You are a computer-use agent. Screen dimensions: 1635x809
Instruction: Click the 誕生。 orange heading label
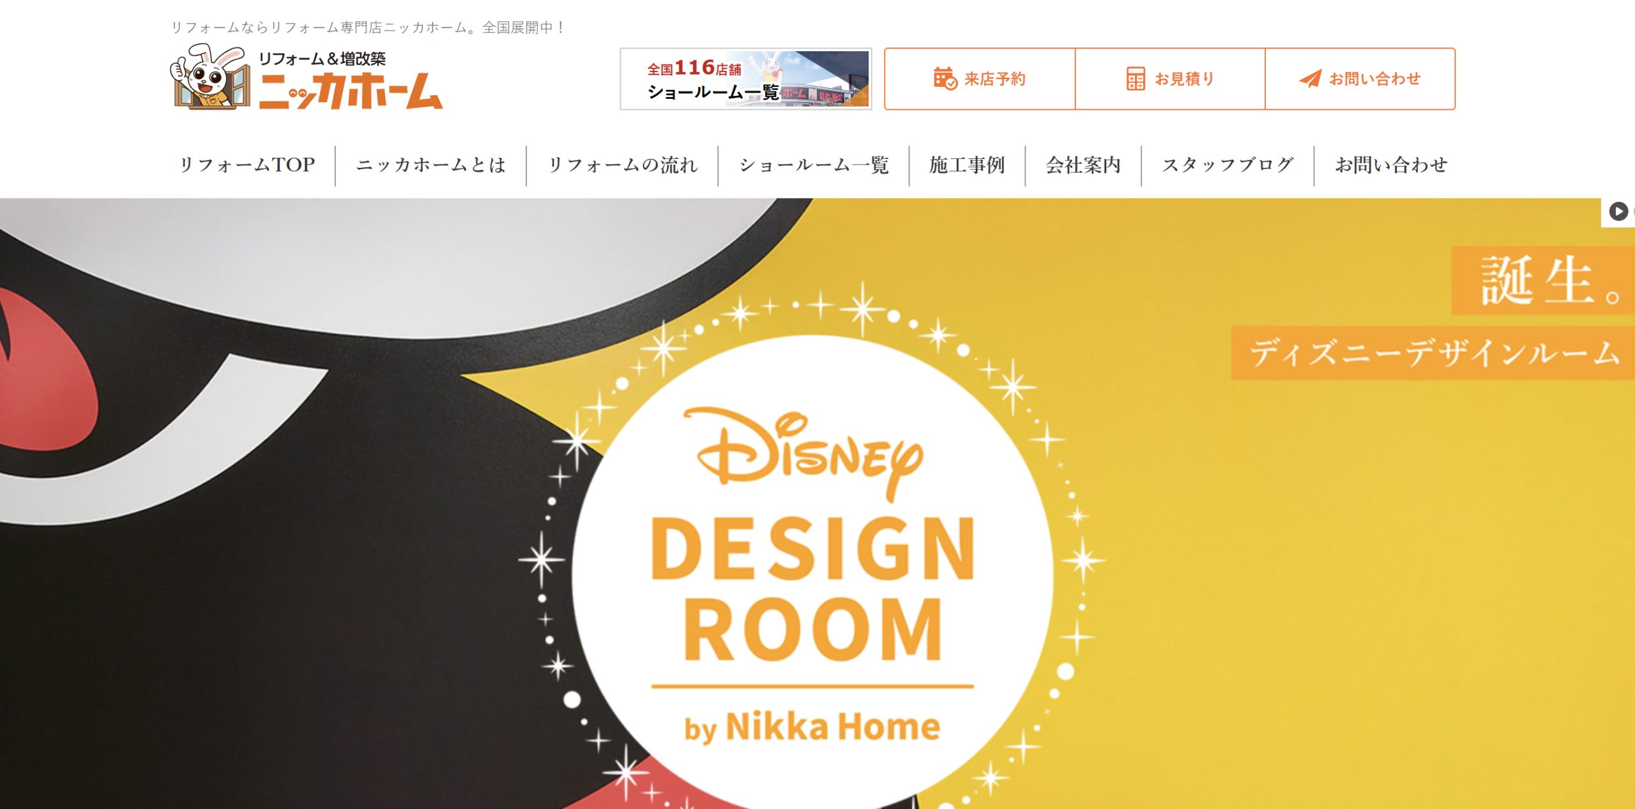1543,280
